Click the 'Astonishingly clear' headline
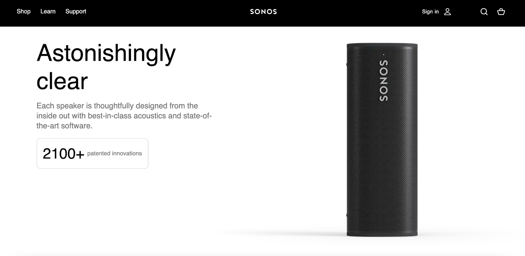 coord(106,67)
